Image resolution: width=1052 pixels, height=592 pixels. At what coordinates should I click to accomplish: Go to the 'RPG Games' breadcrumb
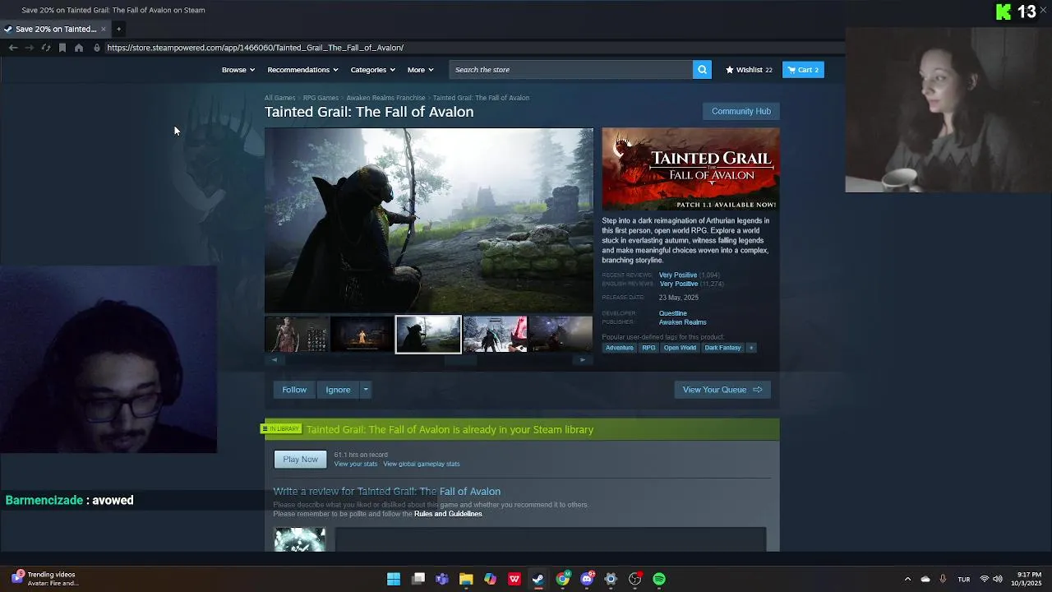pos(321,98)
